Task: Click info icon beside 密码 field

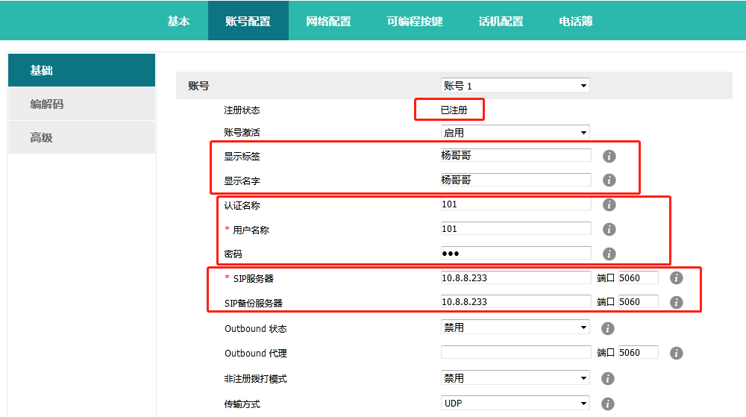Action: [609, 254]
